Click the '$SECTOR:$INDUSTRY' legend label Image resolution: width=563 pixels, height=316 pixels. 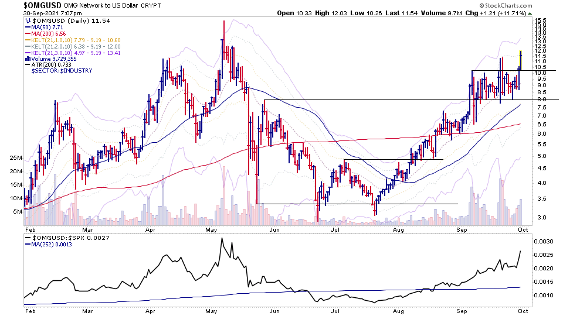click(62, 71)
